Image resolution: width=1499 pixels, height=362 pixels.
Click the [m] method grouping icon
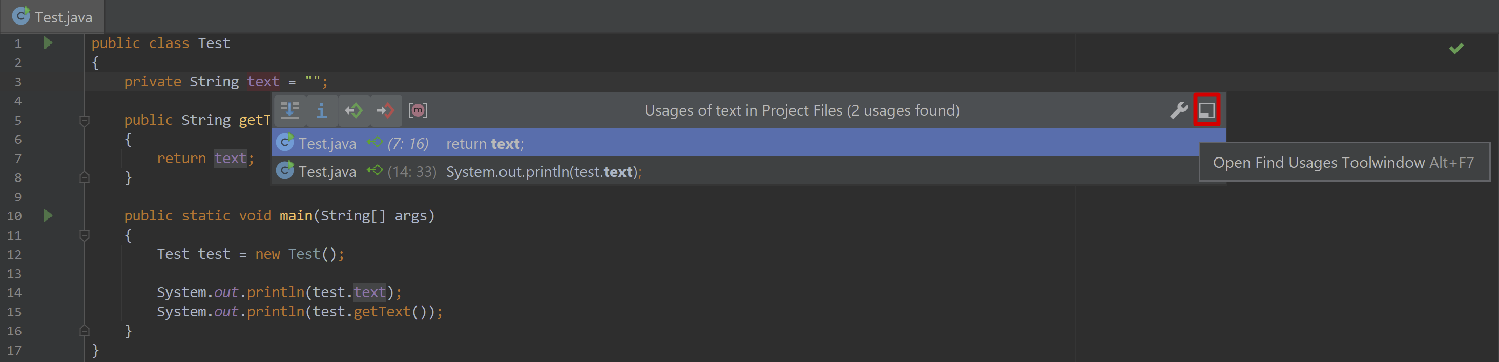(418, 110)
